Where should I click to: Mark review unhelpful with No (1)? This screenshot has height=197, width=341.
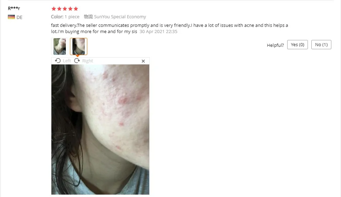(x=321, y=44)
